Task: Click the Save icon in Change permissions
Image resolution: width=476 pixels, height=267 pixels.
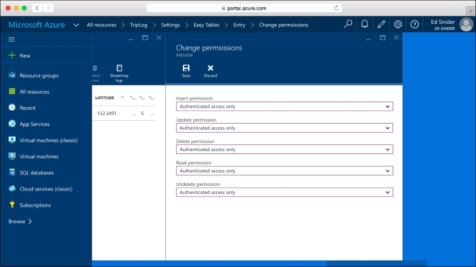Action: pos(186,68)
